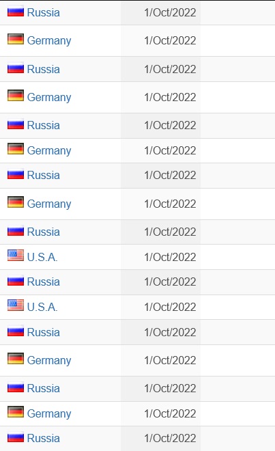Image resolution: width=275 pixels, height=451 pixels.
Task: Open the Russia link in the bottom row
Action: tap(44, 438)
